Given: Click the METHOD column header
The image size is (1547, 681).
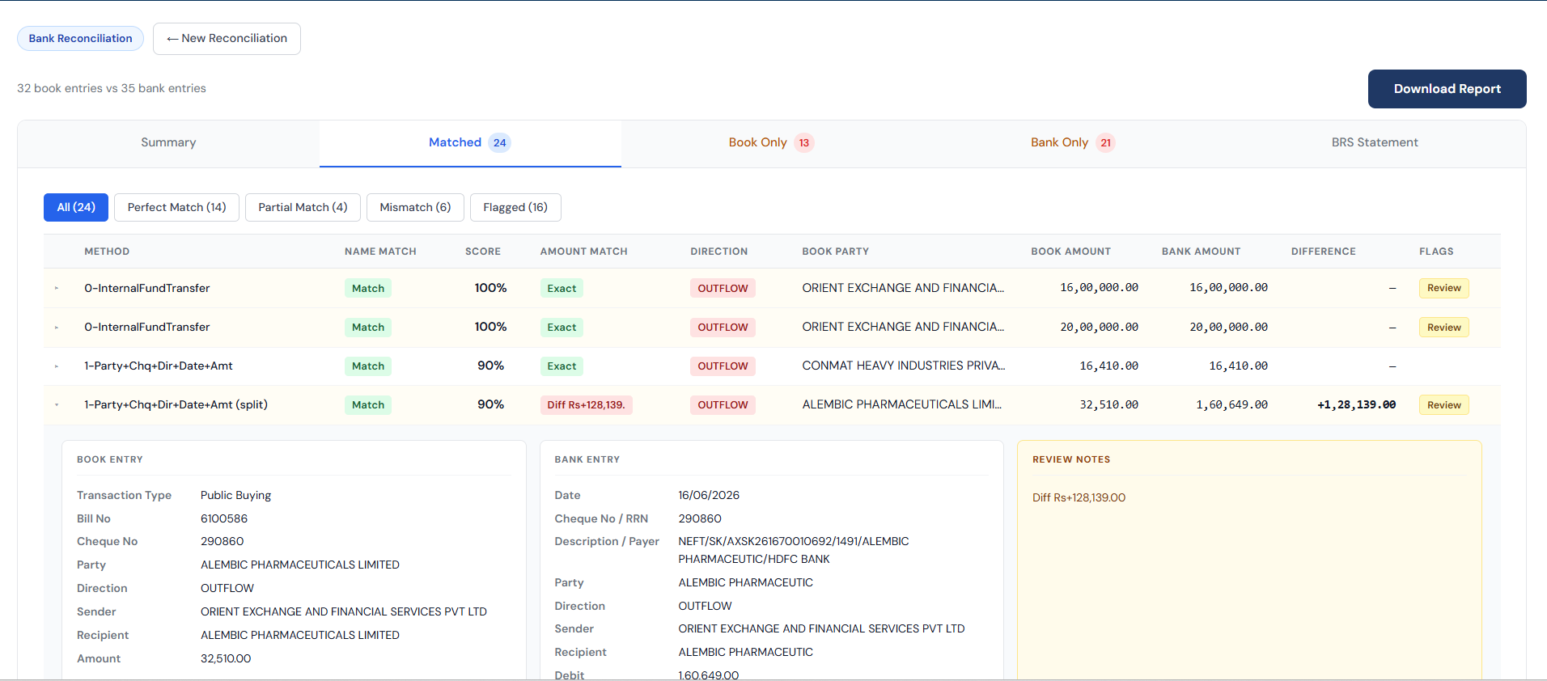Looking at the screenshot, I should (x=107, y=252).
